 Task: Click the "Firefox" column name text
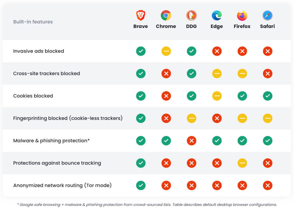coord(242,26)
